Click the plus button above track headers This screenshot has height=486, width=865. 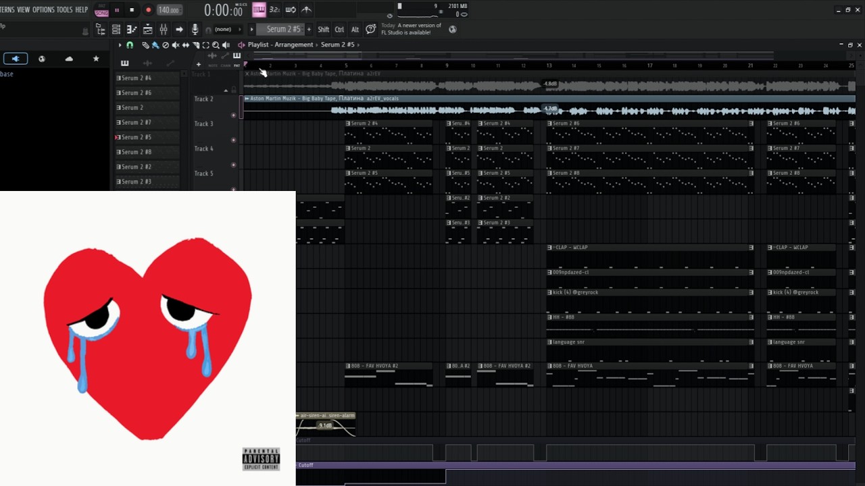pyautogui.click(x=198, y=64)
